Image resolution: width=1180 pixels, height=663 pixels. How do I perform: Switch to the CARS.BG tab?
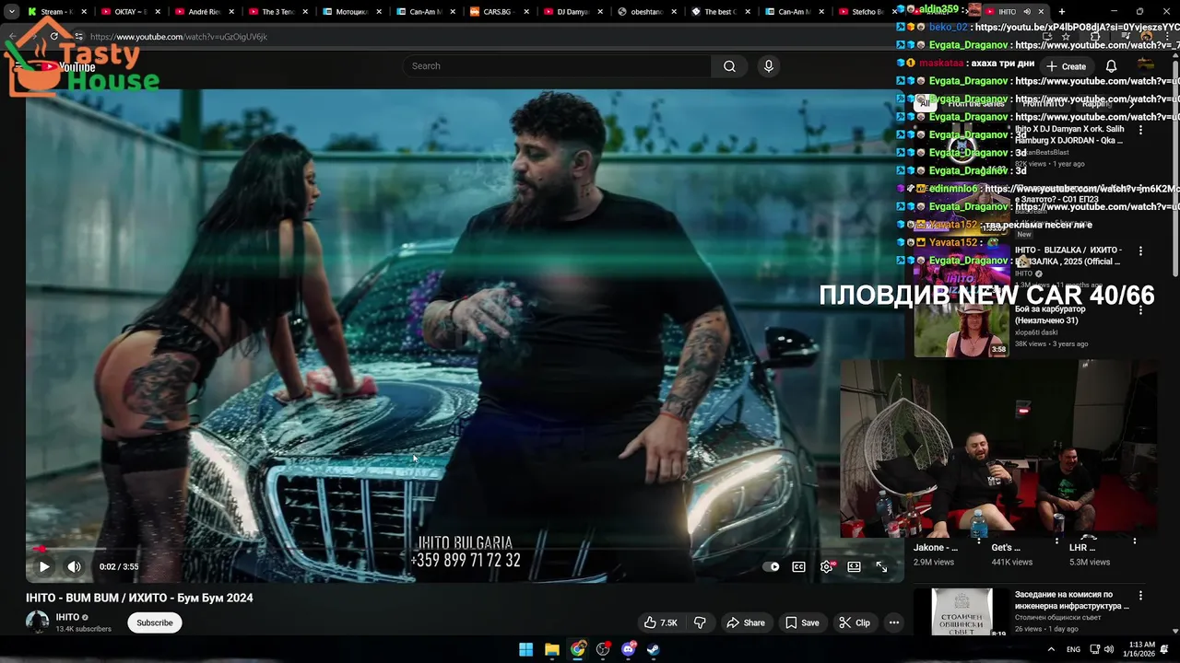tap(499, 12)
